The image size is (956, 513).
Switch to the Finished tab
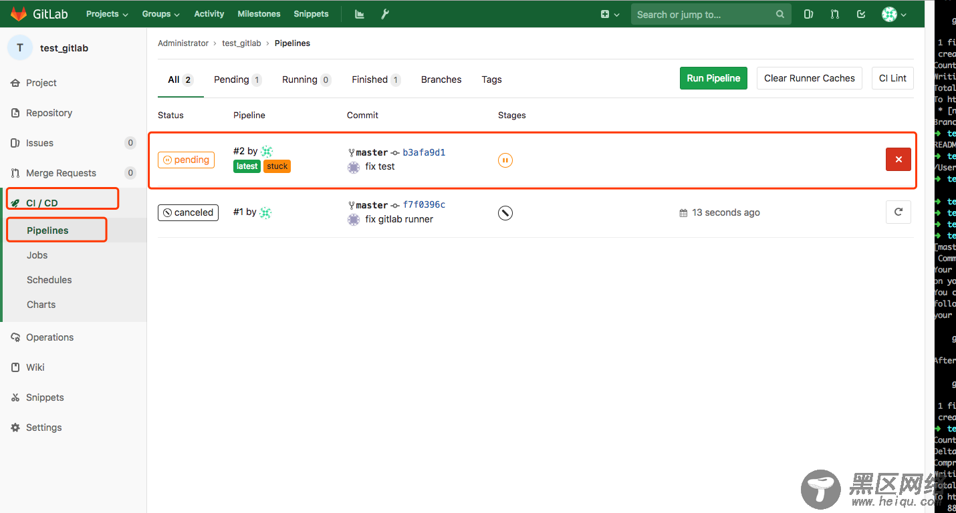tap(376, 79)
